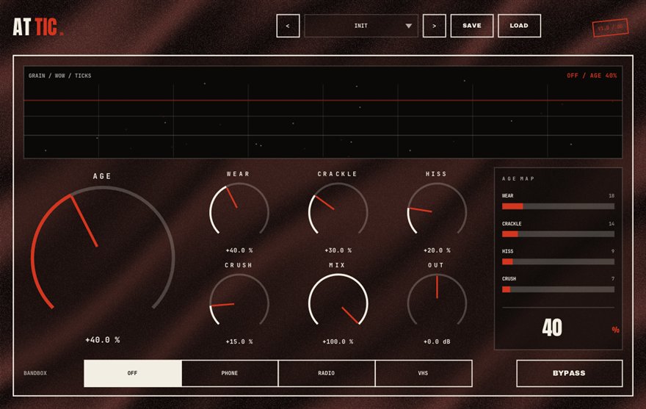Click the WEAR value +40.0 %
Viewport: 646px width, 409px height.
pos(239,250)
